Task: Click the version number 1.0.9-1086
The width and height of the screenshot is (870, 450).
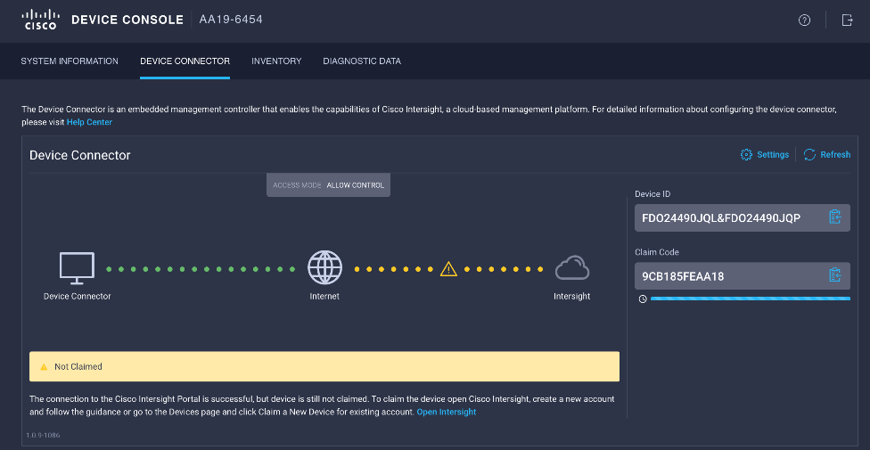Action: click(43, 435)
